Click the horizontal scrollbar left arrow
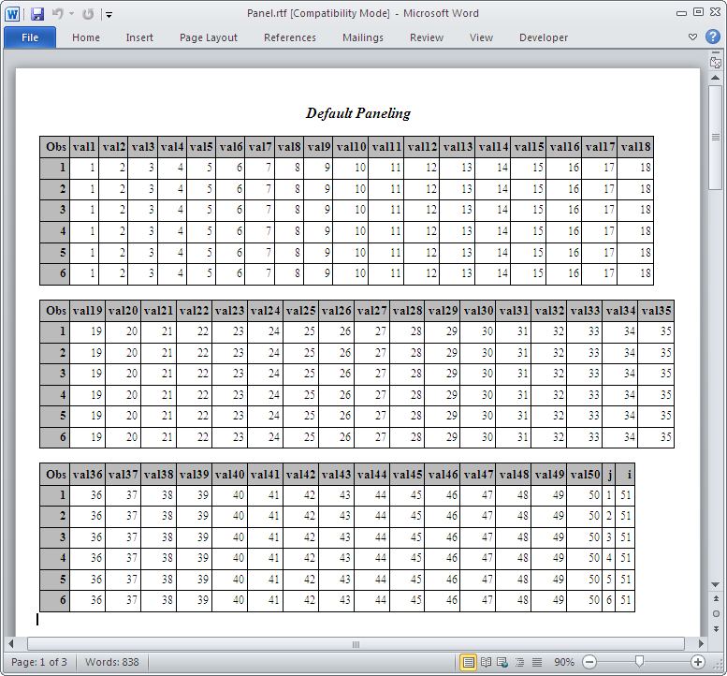This screenshot has height=676, width=727. 11,643
